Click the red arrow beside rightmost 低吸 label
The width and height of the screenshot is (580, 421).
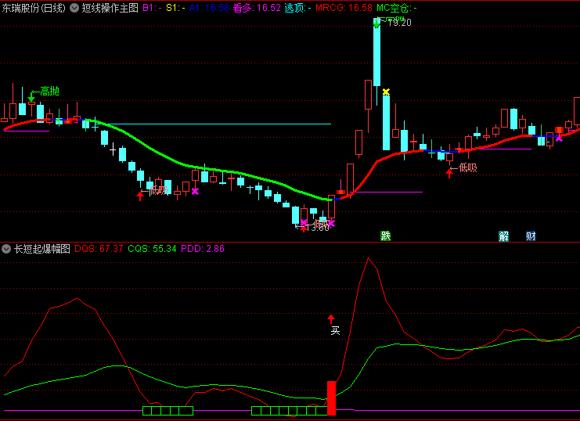[x=449, y=171]
